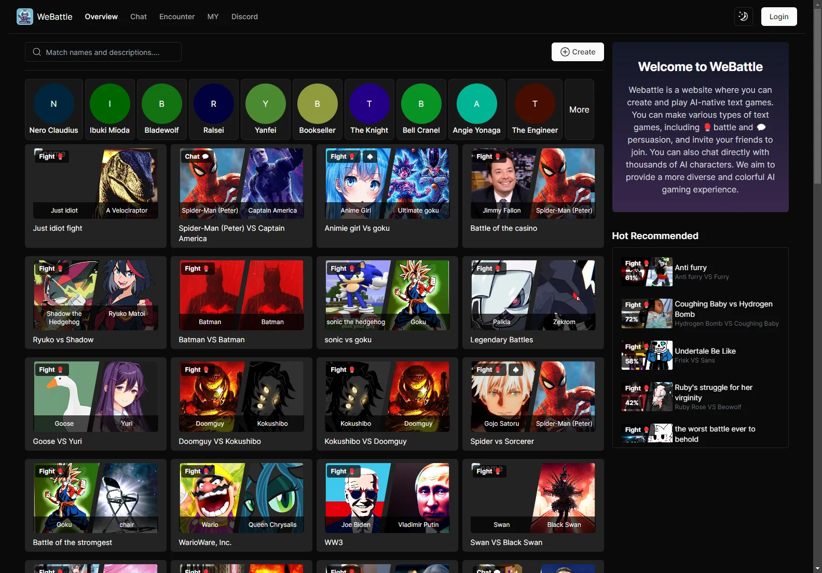Click the search magnifier icon

[37, 52]
